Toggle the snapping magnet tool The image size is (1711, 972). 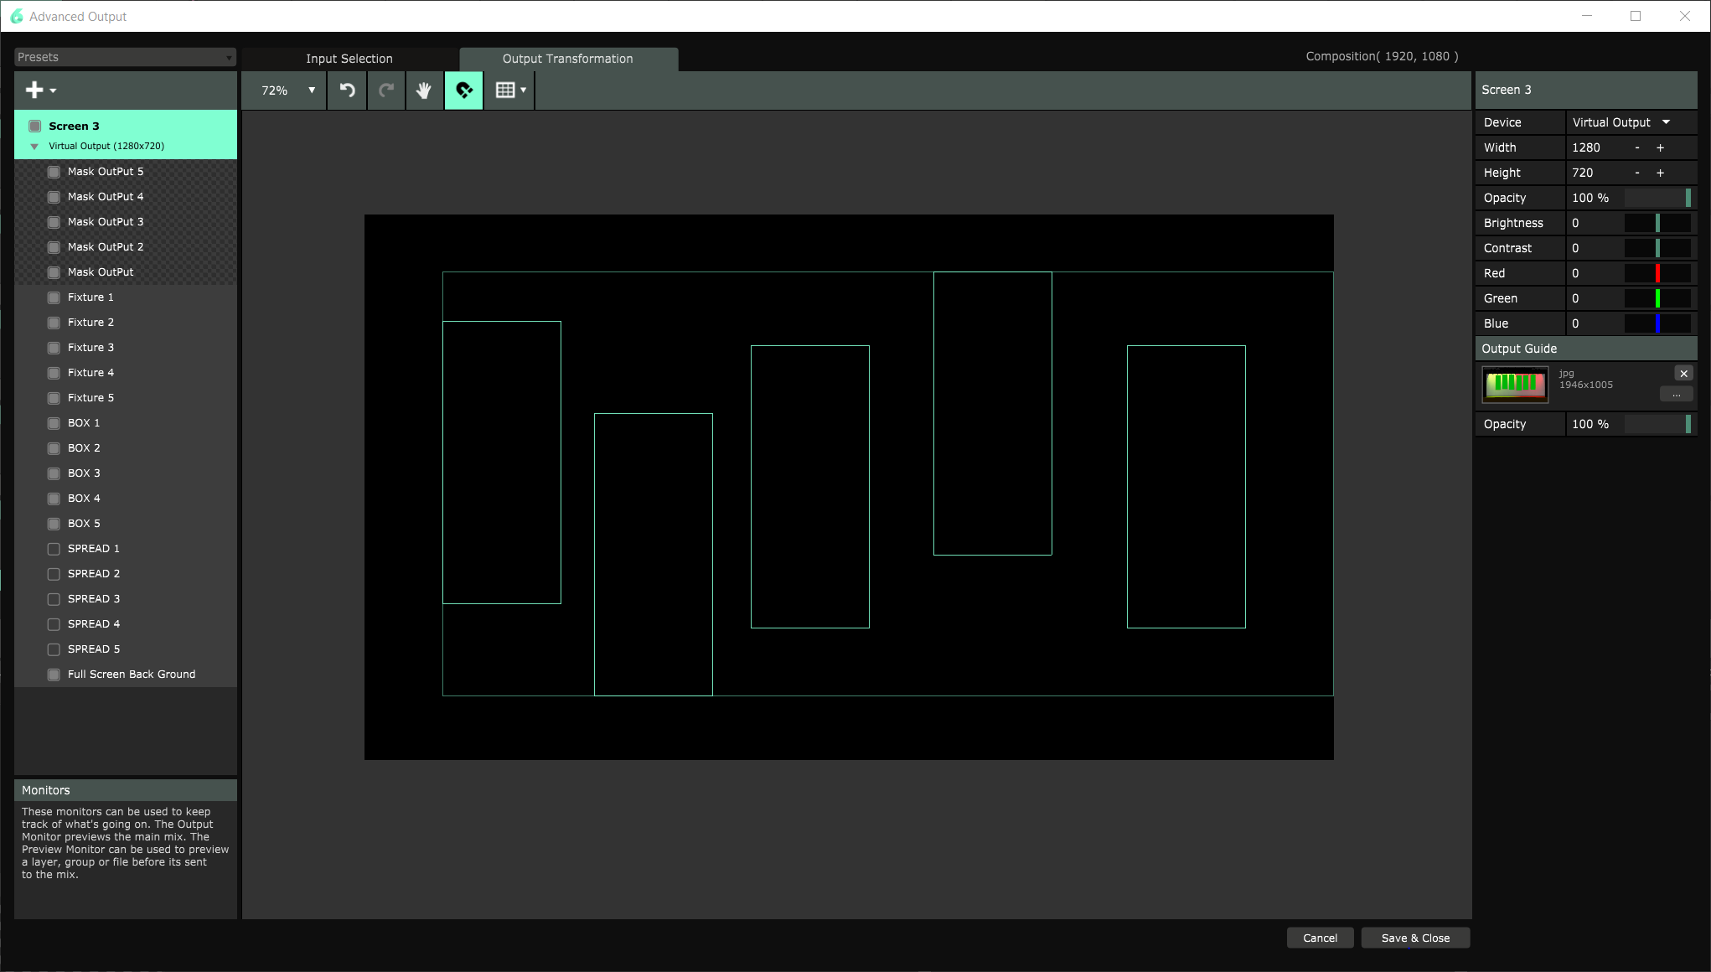click(x=464, y=90)
